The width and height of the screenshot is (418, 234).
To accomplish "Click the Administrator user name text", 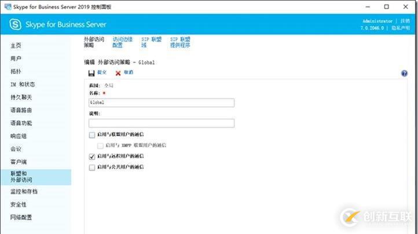I will [x=377, y=21].
